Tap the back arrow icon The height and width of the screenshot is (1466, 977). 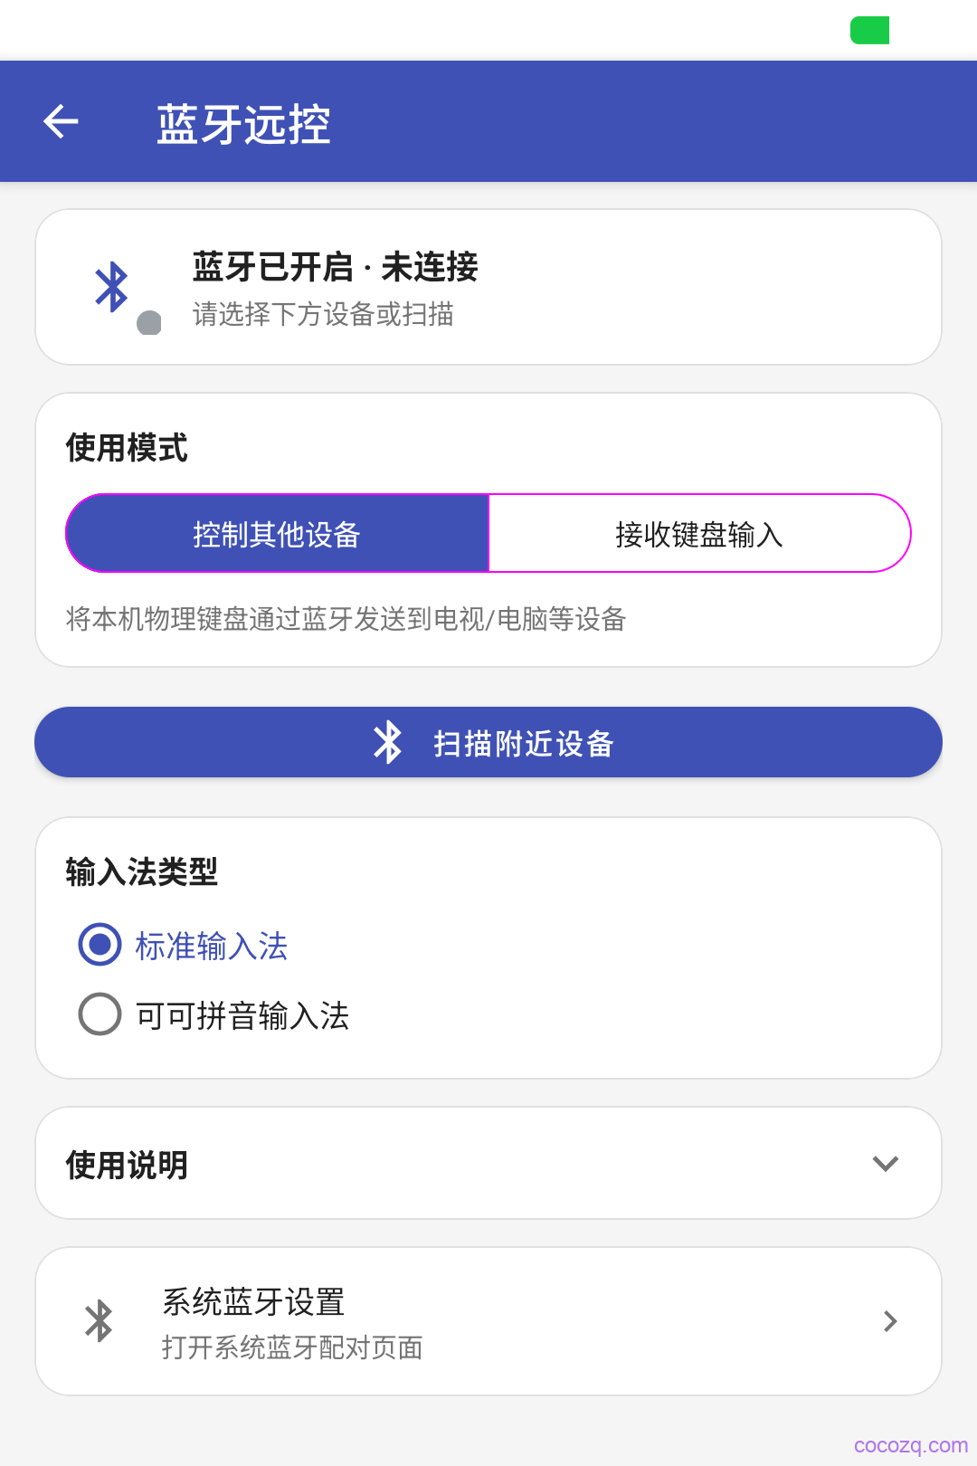(61, 122)
